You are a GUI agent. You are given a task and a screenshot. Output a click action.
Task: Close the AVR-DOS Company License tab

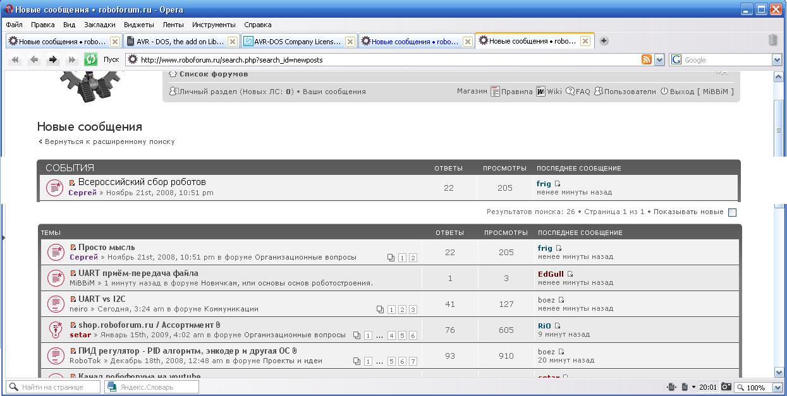pos(350,42)
